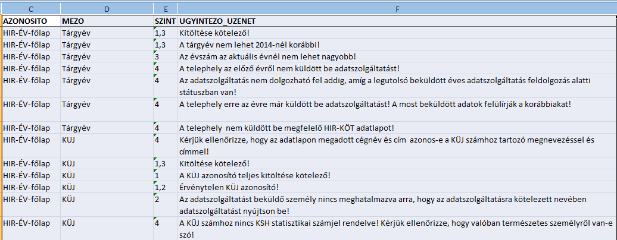Click the AZONOSITO header cell
Image resolution: width=617 pixels, height=240 pixels.
tap(31, 21)
